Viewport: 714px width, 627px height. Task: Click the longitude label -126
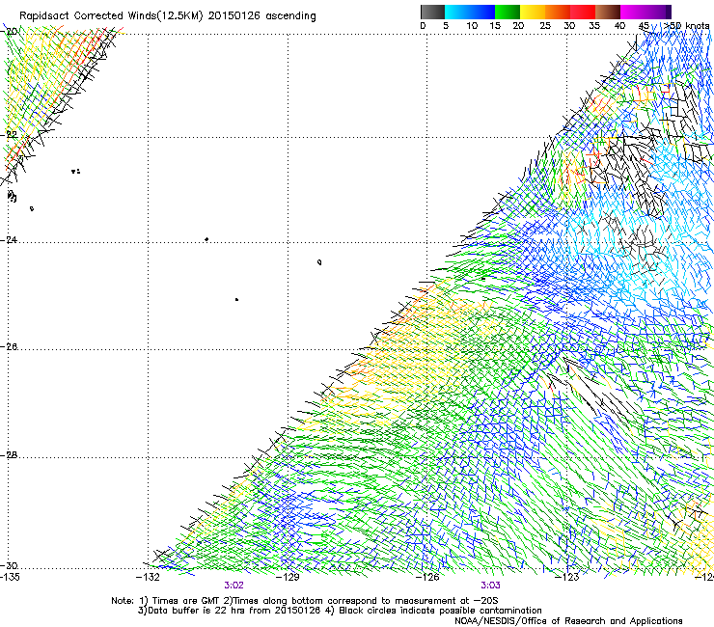(427, 577)
